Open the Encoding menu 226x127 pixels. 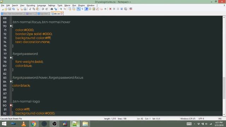(31, 6)
